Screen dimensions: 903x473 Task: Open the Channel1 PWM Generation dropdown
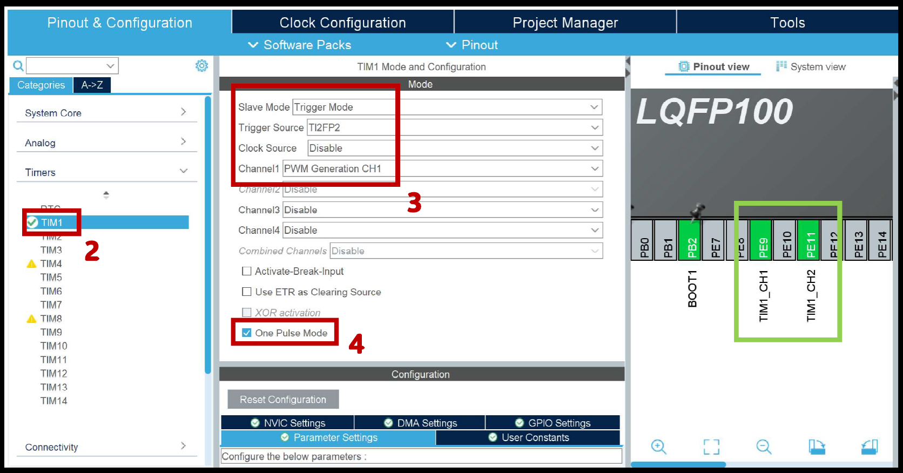(x=442, y=168)
